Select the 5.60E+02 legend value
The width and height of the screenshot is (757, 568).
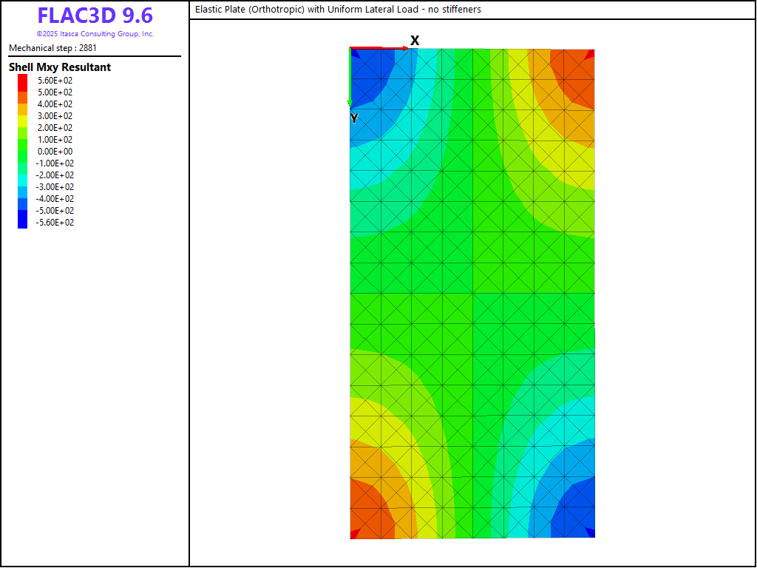(x=55, y=81)
